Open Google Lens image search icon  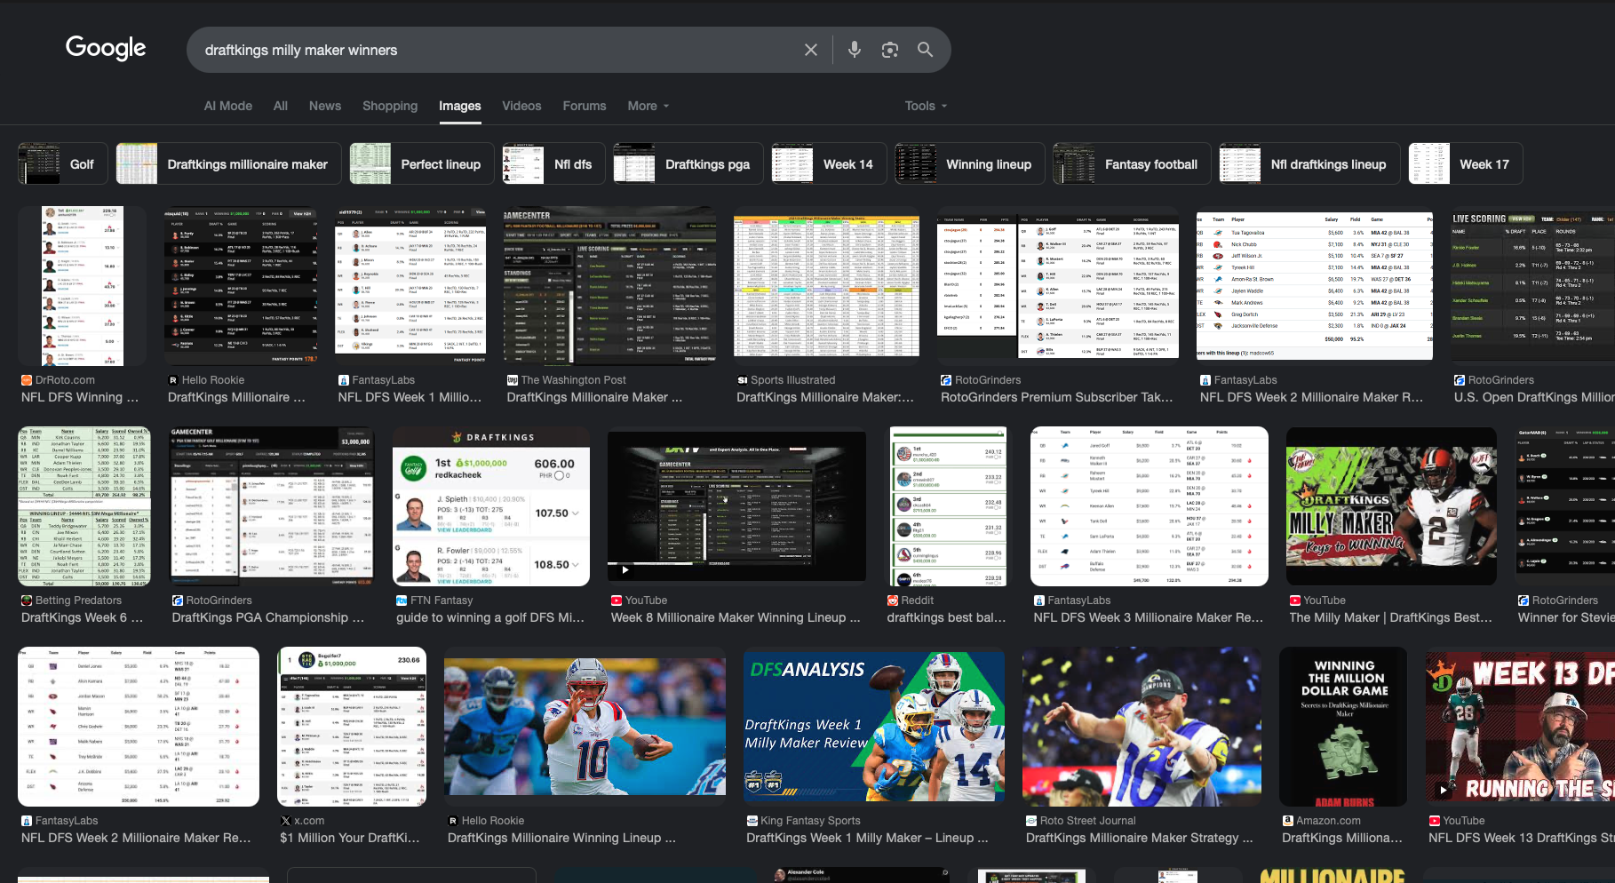(889, 50)
